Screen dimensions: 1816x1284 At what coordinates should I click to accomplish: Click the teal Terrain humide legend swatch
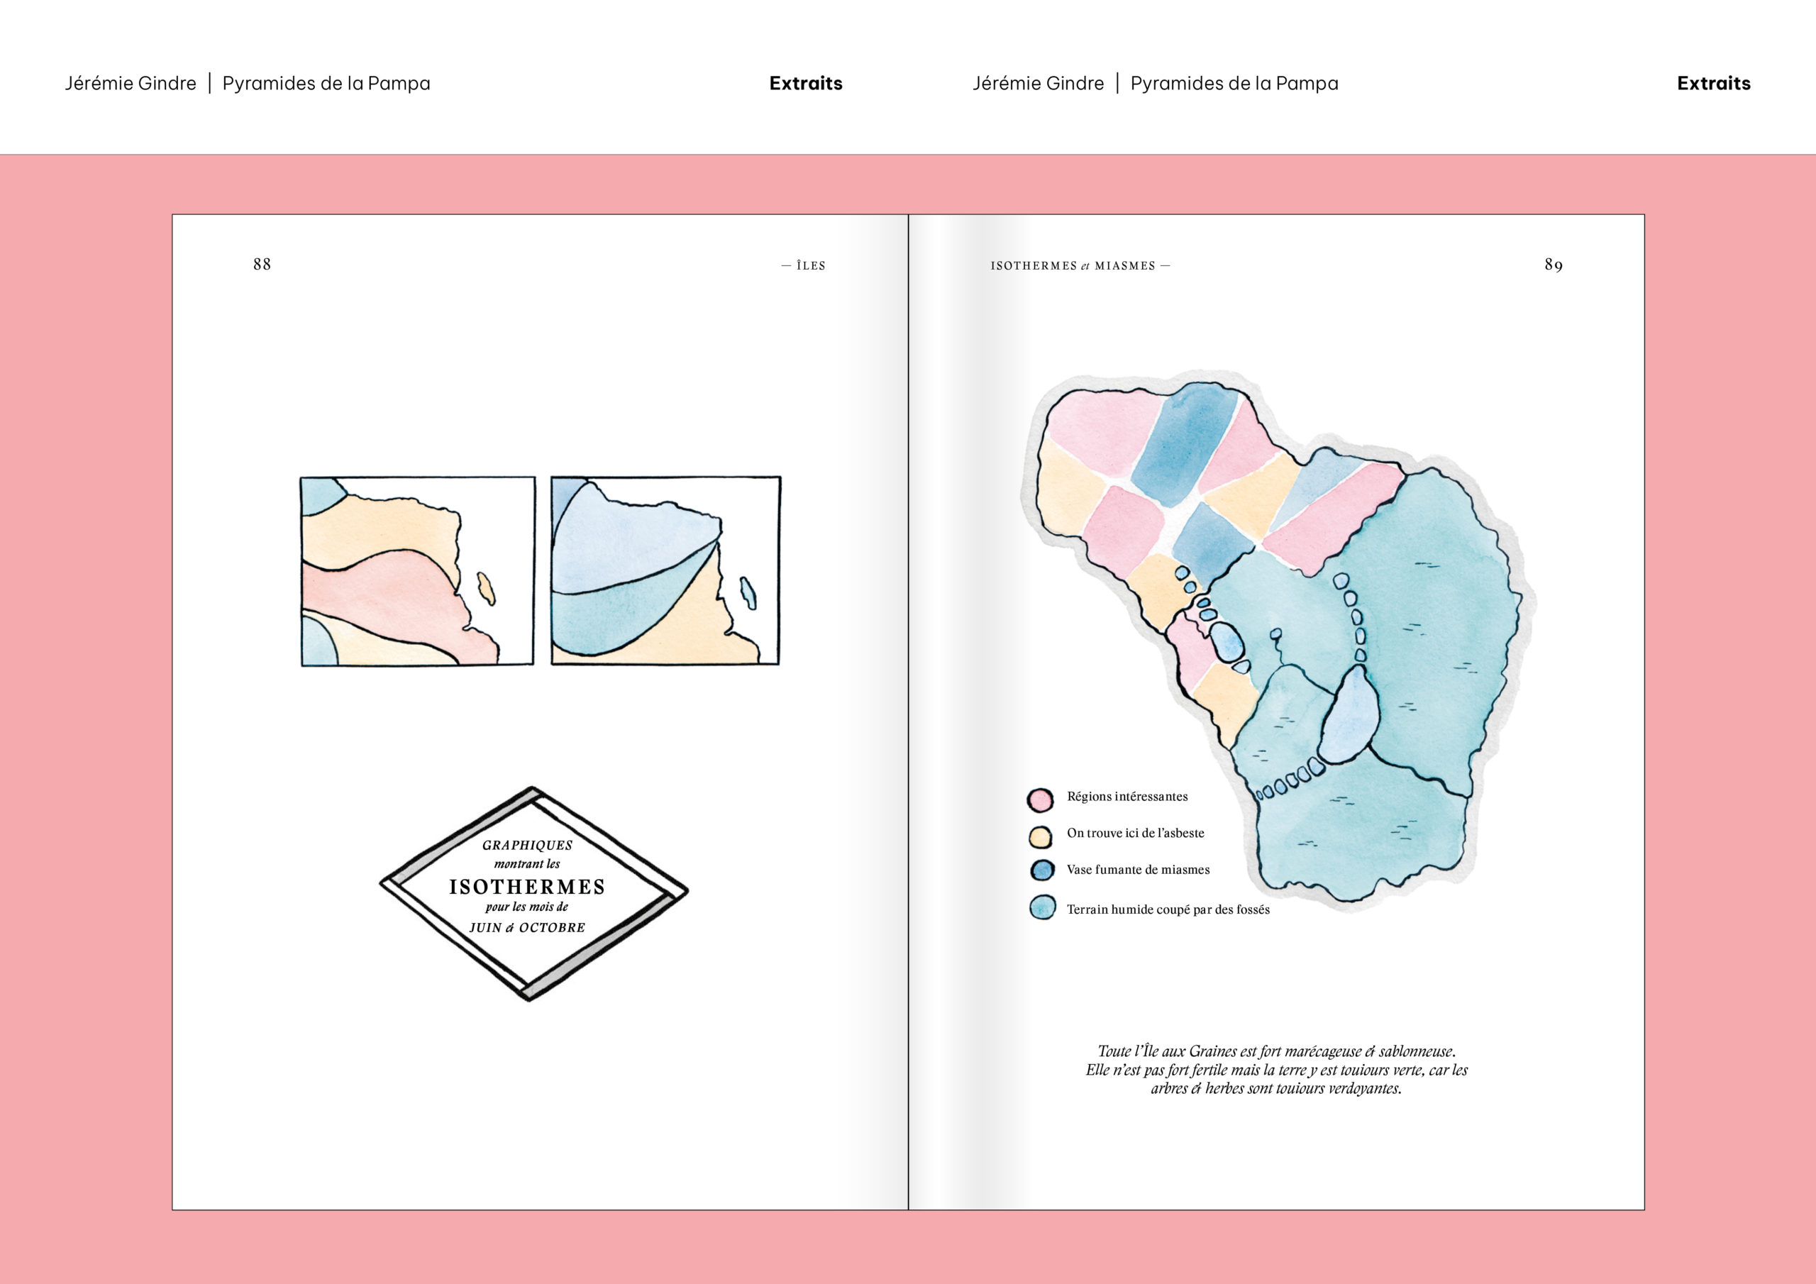coord(1043,907)
